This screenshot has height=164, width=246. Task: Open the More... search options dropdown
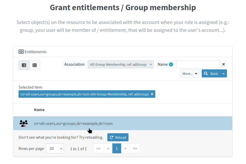point(189,73)
